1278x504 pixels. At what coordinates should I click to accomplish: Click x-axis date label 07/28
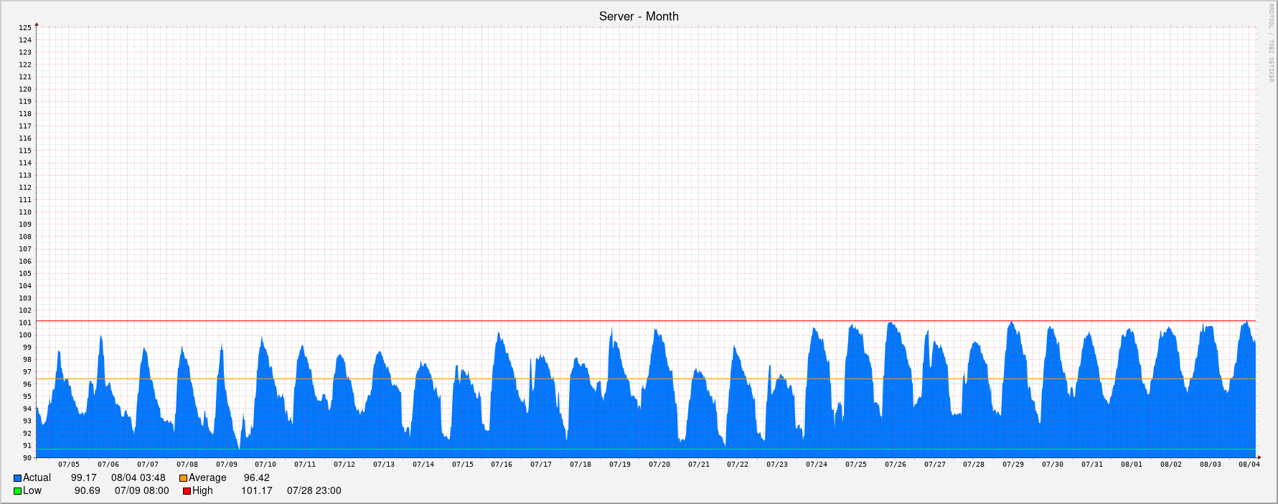[x=974, y=465]
